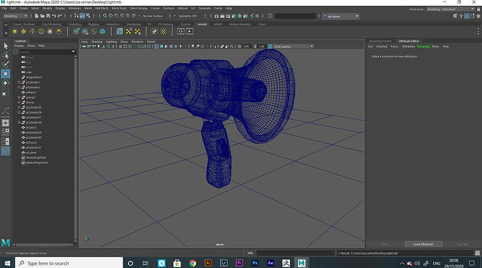
Task: Start Arnold render play icon
Action: pyautogui.click(x=190, y=31)
